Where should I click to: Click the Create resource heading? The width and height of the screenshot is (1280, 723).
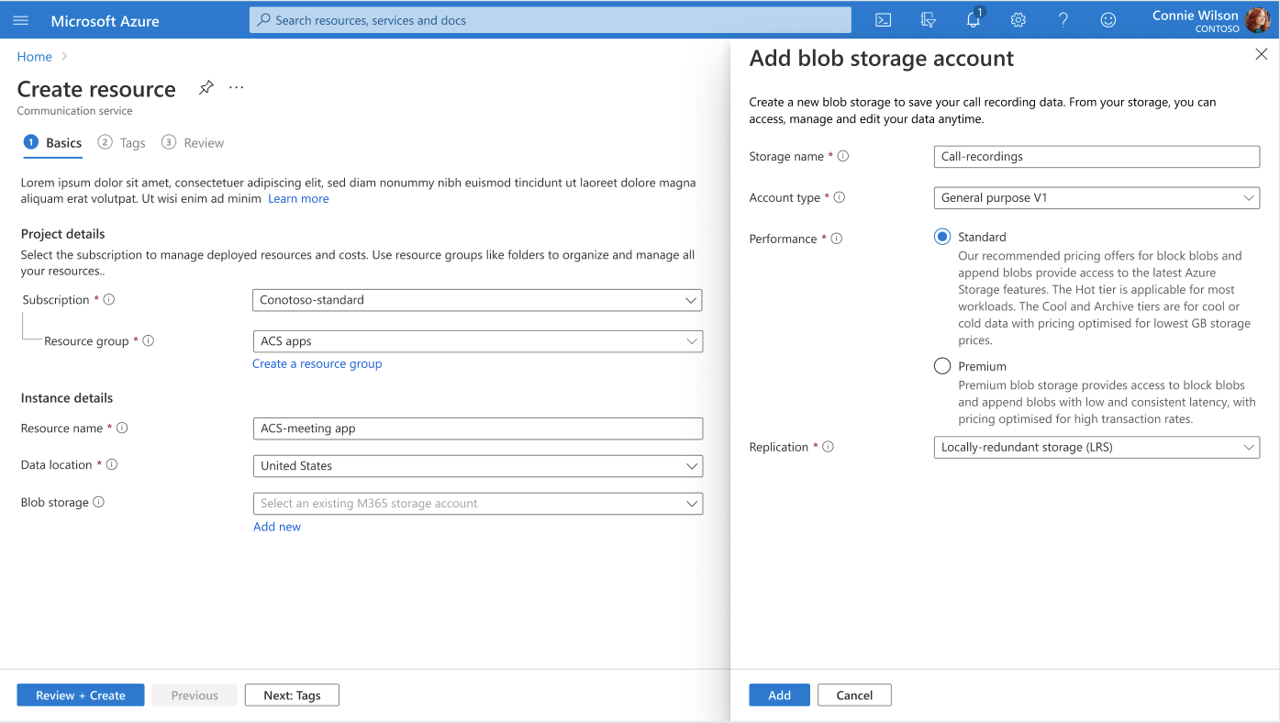click(96, 89)
